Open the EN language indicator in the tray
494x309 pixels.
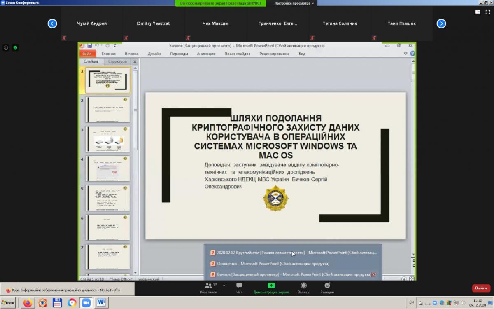click(411, 302)
